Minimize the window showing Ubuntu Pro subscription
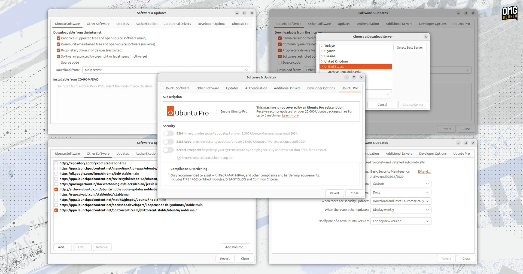The width and height of the screenshot is (523, 274). point(346,77)
